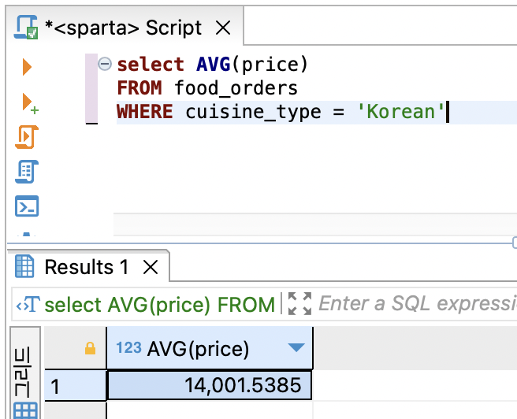This screenshot has width=517, height=419.
Task: Close the <sparta> Script tab
Action: (x=223, y=28)
